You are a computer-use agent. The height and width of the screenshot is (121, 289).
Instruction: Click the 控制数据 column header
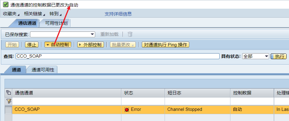click(x=252, y=93)
